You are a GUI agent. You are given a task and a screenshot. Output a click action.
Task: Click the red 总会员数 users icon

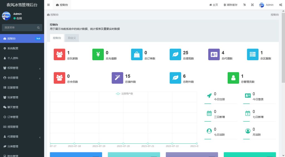click(x=60, y=78)
